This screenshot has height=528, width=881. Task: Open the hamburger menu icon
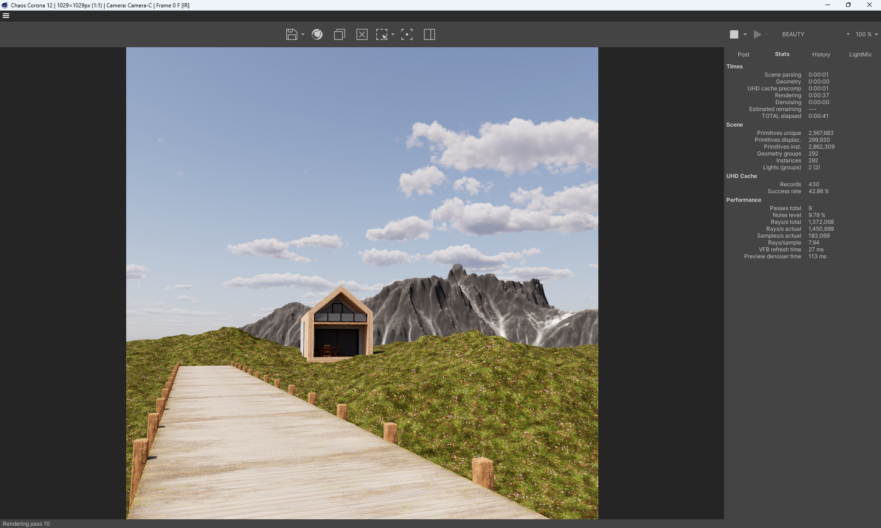coord(6,16)
